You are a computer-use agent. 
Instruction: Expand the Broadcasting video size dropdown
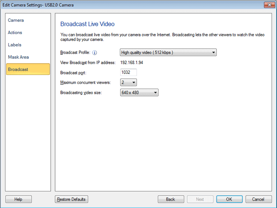tap(139, 93)
